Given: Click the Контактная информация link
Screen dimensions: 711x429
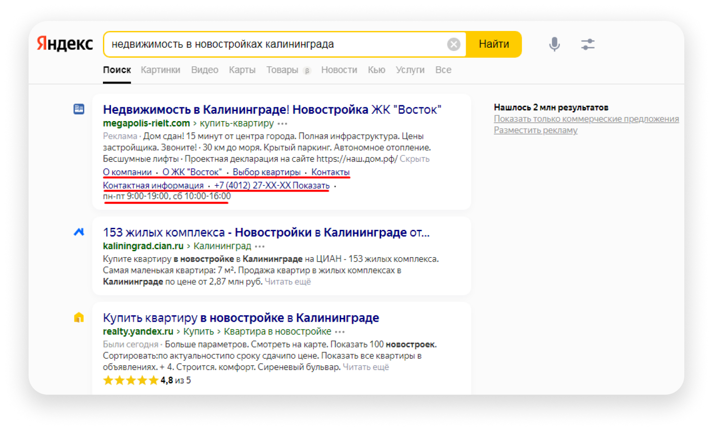Looking at the screenshot, I should pyautogui.click(x=153, y=185).
